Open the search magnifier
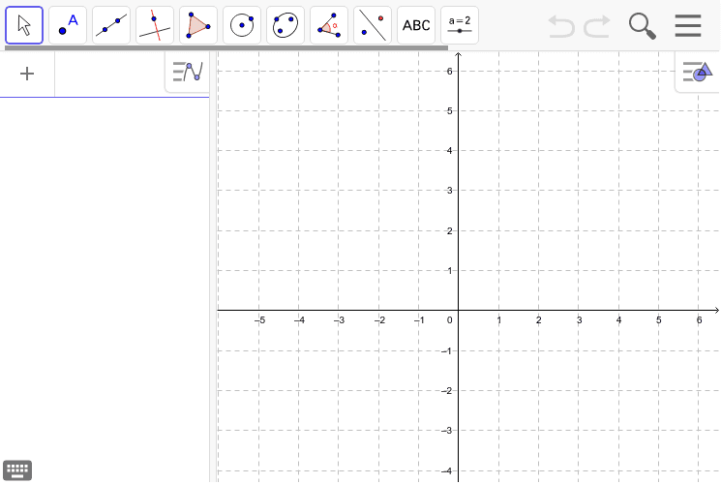721x484 pixels. pos(643,26)
